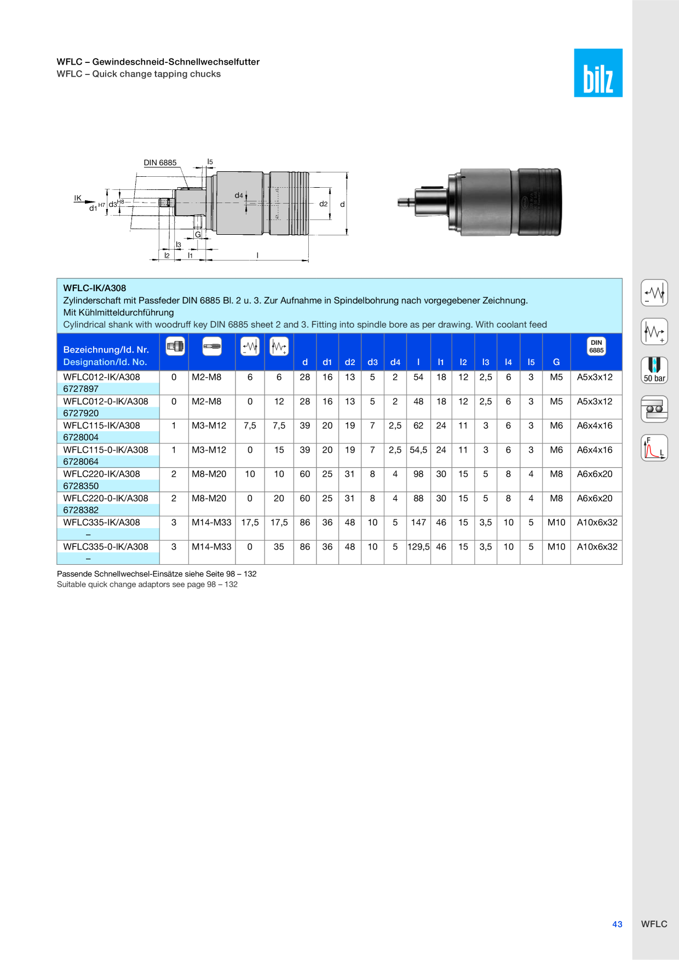Click the 50 bar coolant icon in the sidebar

[x=654, y=371]
